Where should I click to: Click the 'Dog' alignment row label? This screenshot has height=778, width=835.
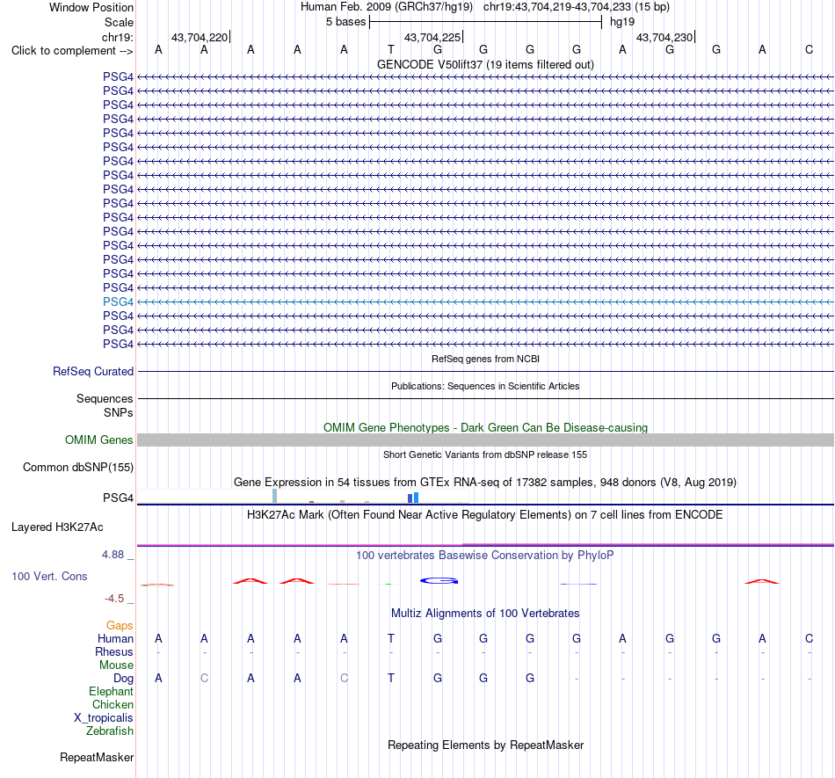coord(123,679)
